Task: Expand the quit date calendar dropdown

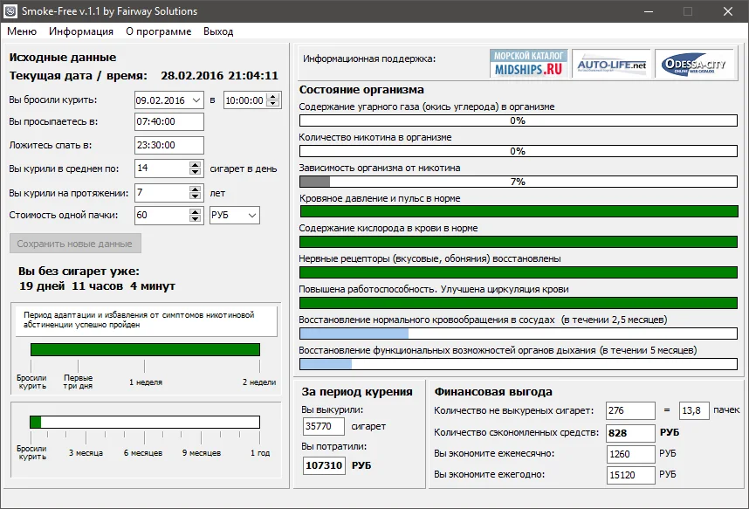Action: coord(196,100)
